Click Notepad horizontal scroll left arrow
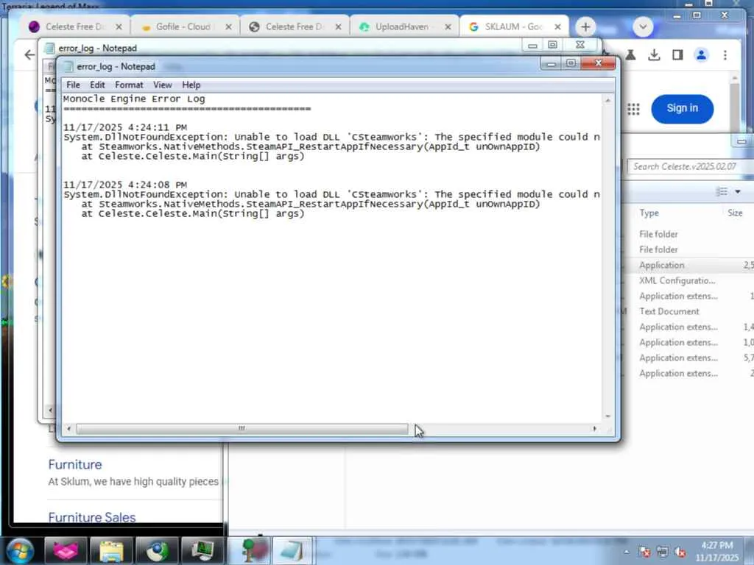 click(x=68, y=429)
